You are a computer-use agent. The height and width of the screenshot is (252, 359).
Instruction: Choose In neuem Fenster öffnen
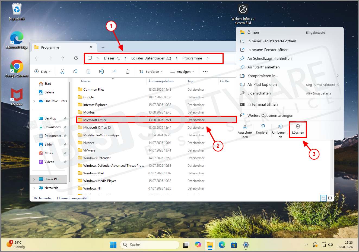click(x=290, y=50)
